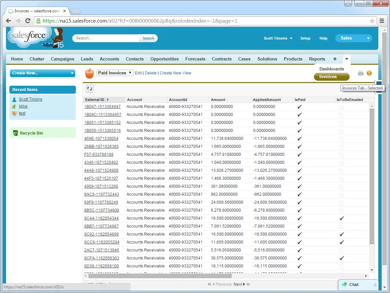Click the bookmark star in address bar
Screen dimensions: 390x293
[x=372, y=21]
